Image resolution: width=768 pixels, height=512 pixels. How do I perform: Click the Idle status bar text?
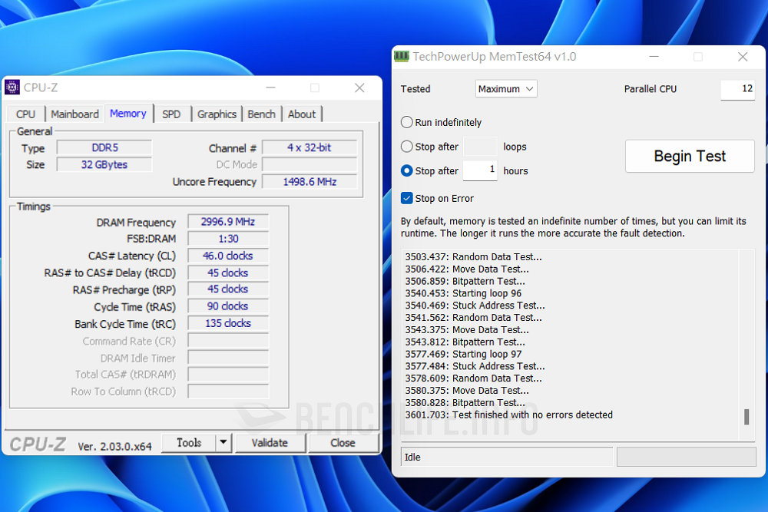[412, 457]
